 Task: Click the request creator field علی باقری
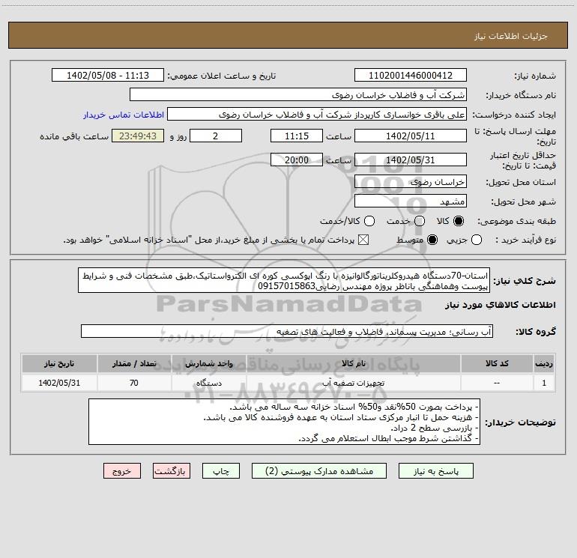[317, 114]
